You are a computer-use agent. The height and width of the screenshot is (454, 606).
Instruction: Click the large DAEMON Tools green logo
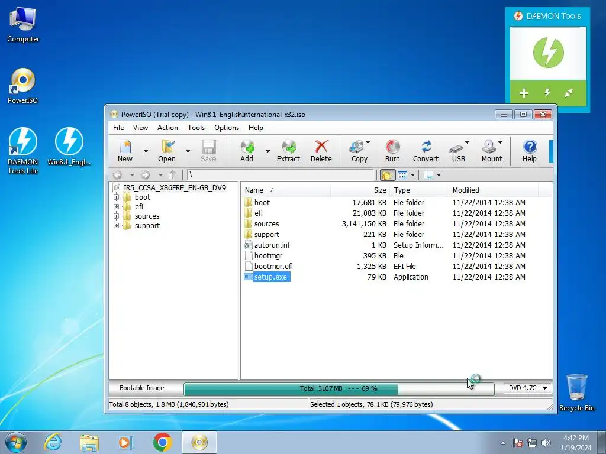point(548,53)
